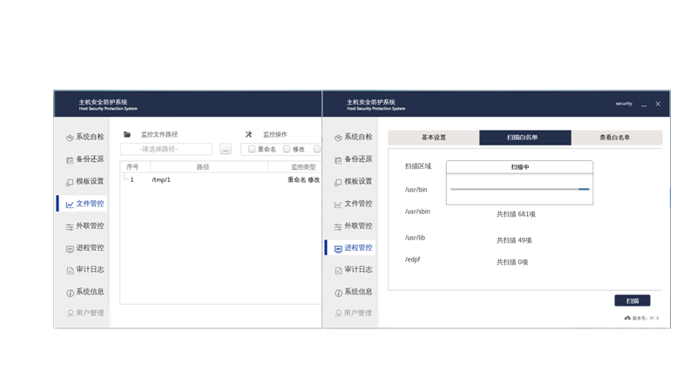Tick the 修改 checkbox
Screen dimensions: 697x392
click(287, 149)
